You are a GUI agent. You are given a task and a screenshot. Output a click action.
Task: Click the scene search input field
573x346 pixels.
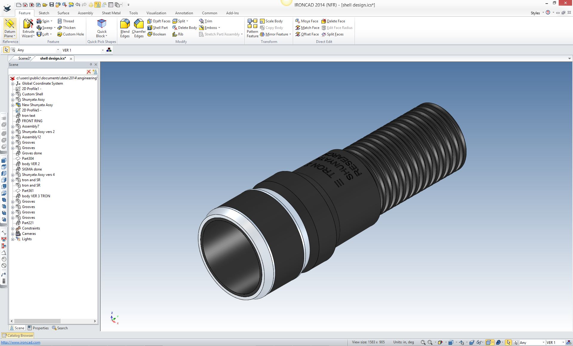coord(47,72)
